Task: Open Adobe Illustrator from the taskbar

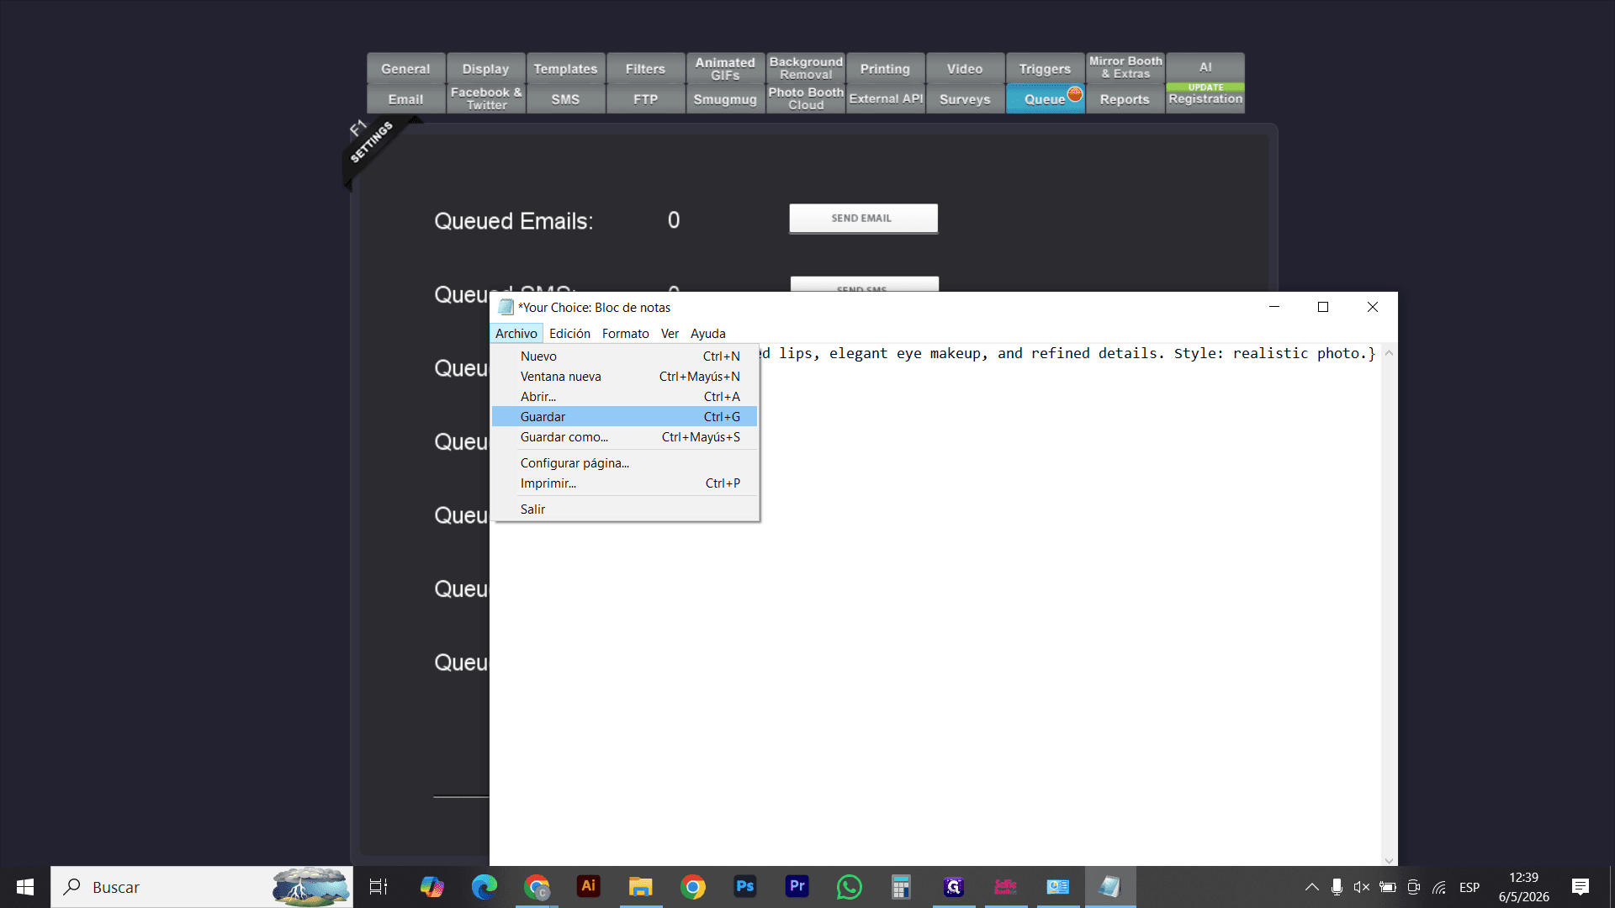Action: tap(589, 887)
